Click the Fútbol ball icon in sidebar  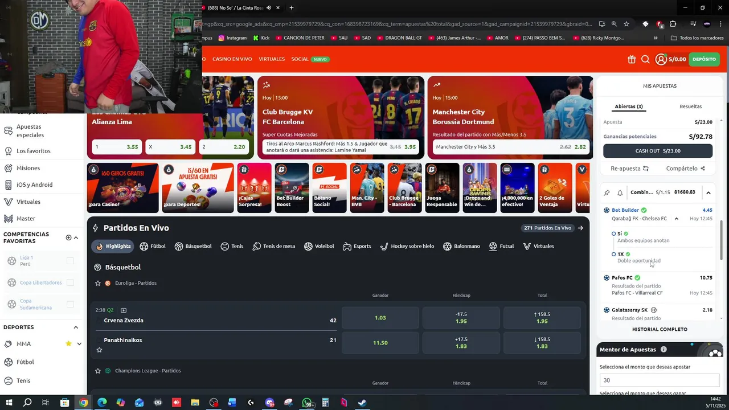[x=8, y=362]
